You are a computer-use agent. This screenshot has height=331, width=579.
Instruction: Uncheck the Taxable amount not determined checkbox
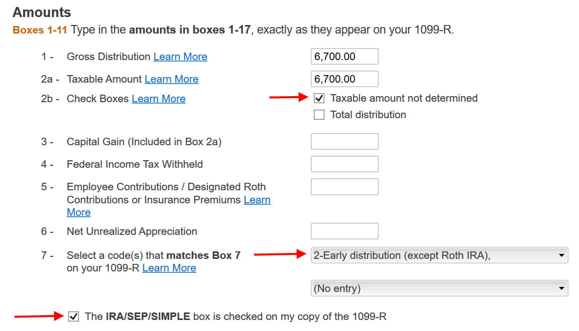pos(319,98)
